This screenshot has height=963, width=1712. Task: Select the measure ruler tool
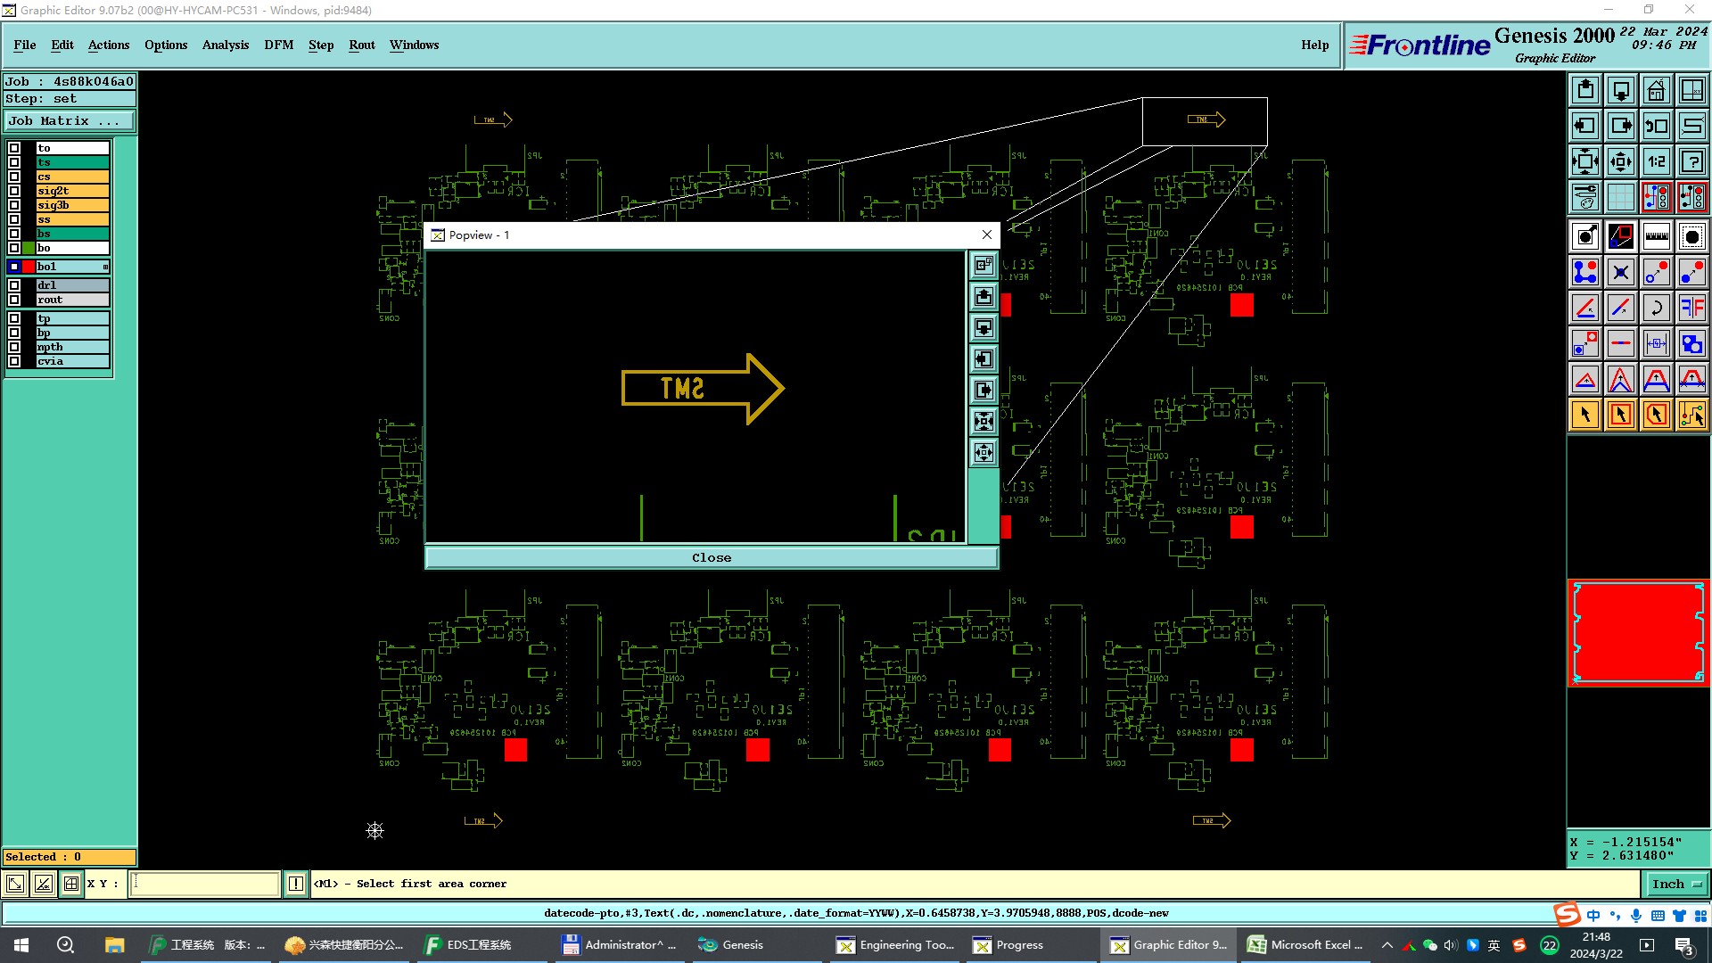coord(1656,236)
